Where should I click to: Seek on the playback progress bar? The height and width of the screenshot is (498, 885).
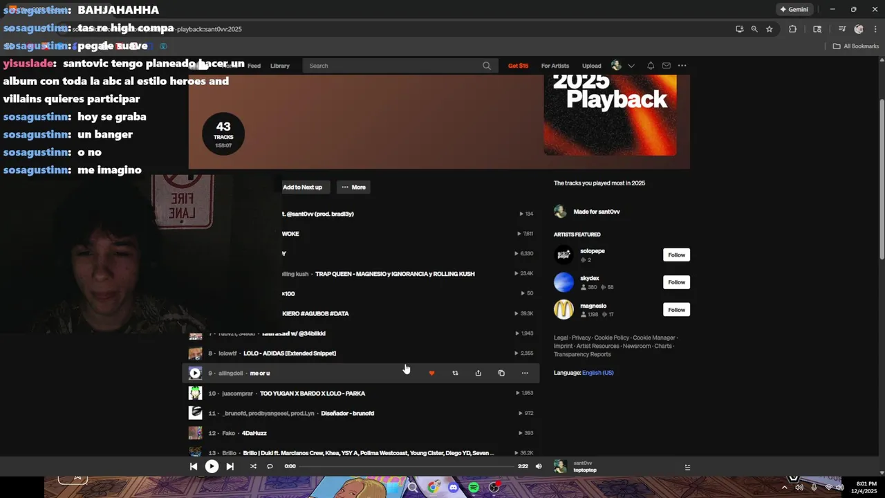tap(408, 466)
